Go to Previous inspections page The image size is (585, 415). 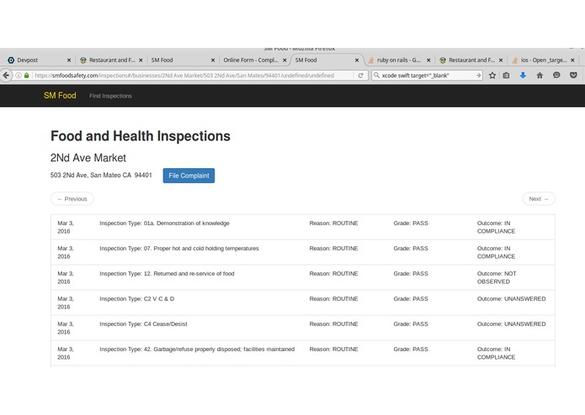tap(72, 199)
